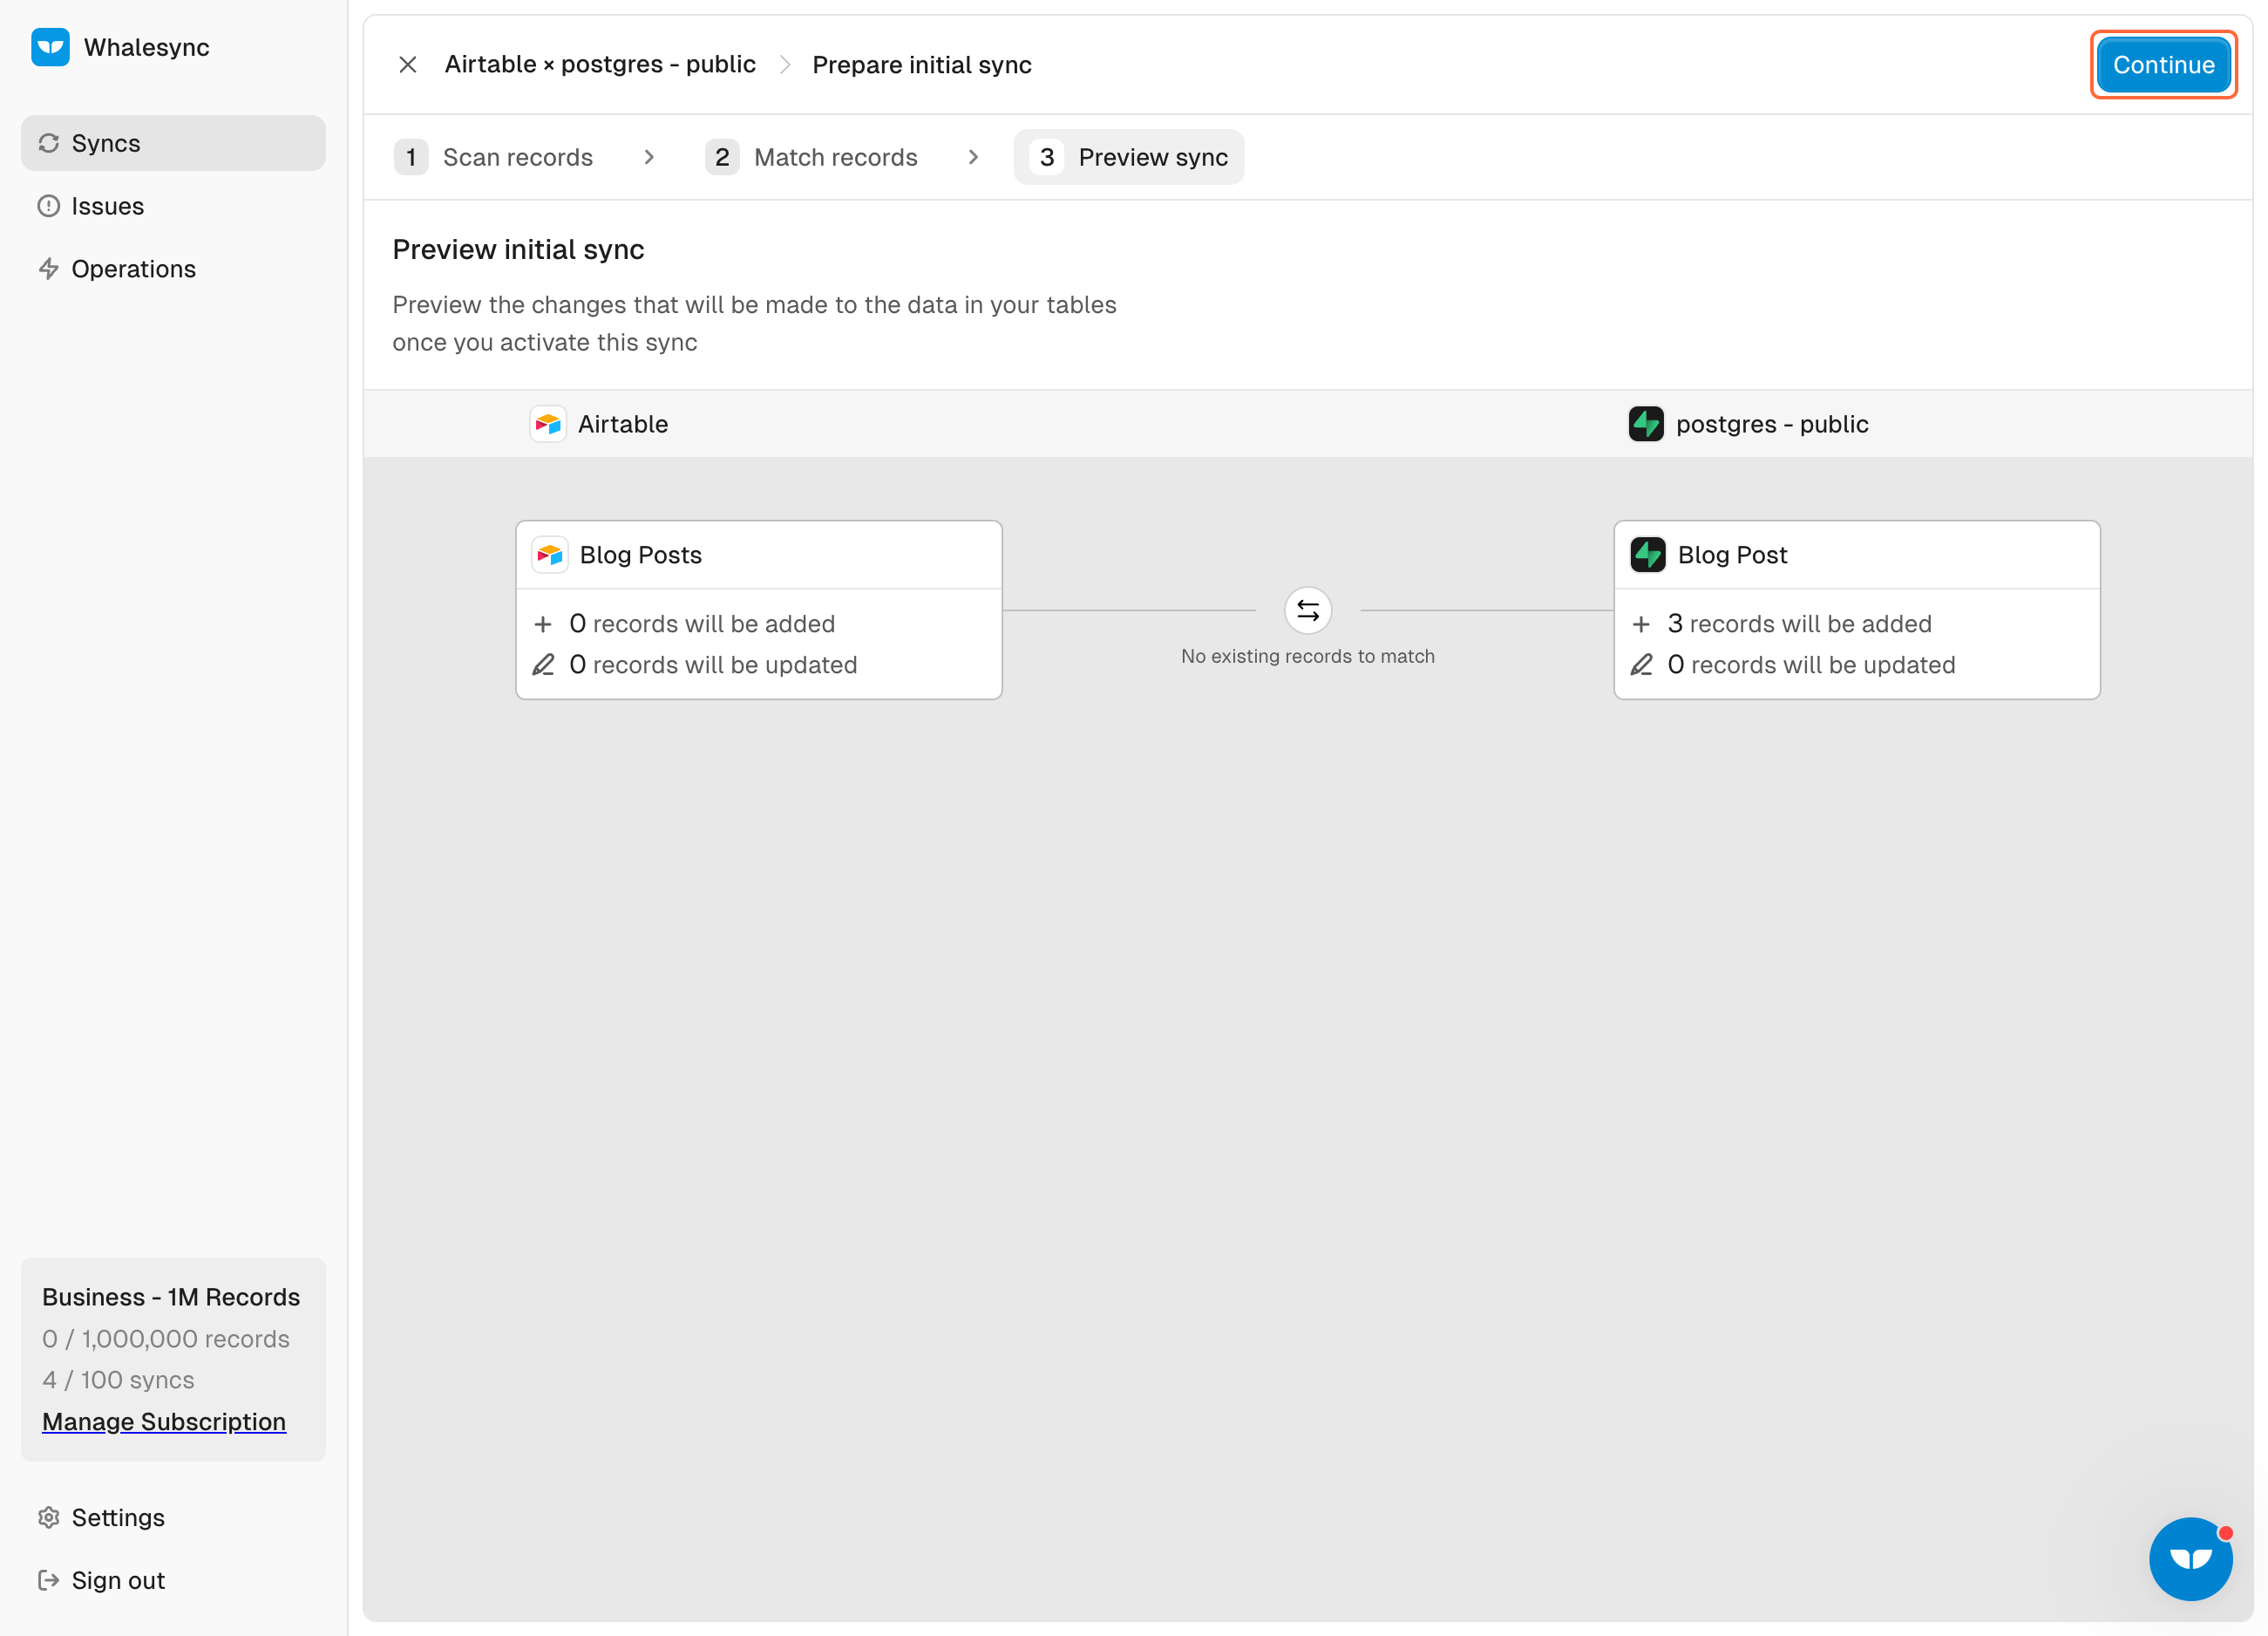Click the Syncs refresh icon
Image resolution: width=2268 pixels, height=1636 pixels.
click(49, 143)
